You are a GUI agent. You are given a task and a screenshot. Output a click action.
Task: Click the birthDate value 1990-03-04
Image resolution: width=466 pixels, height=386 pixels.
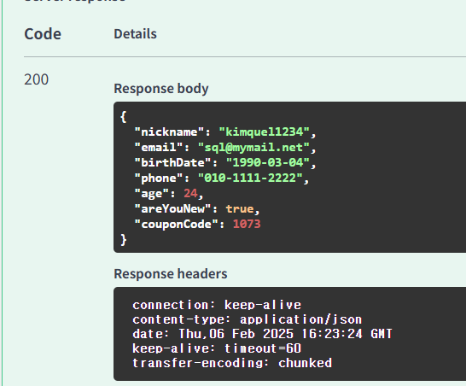[268, 162]
